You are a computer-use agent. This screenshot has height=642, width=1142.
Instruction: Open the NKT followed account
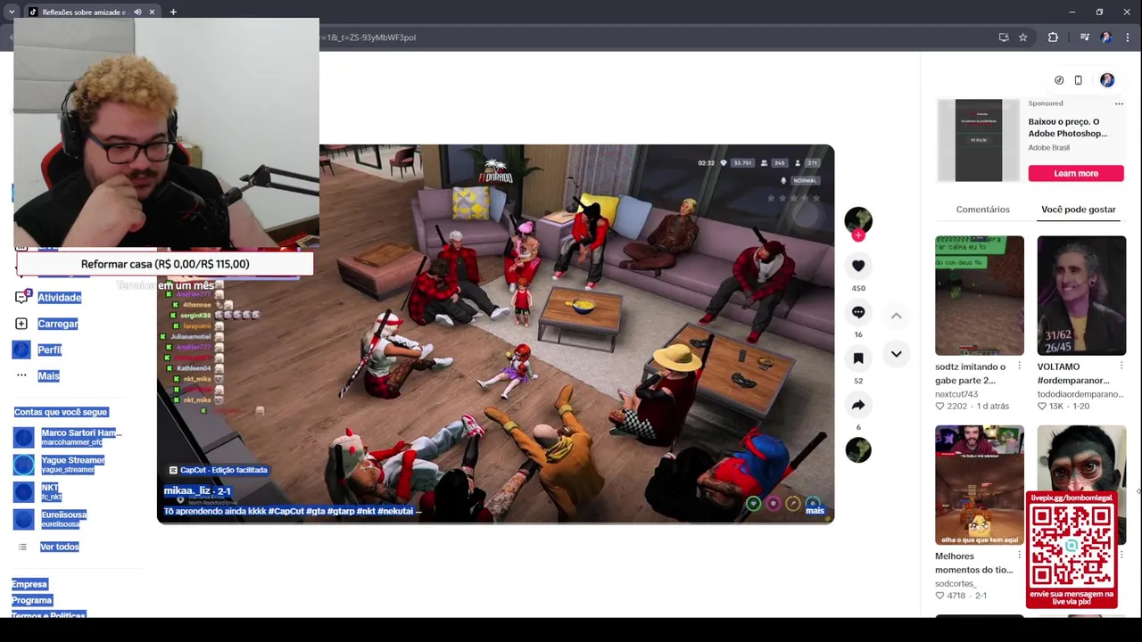click(x=37, y=492)
